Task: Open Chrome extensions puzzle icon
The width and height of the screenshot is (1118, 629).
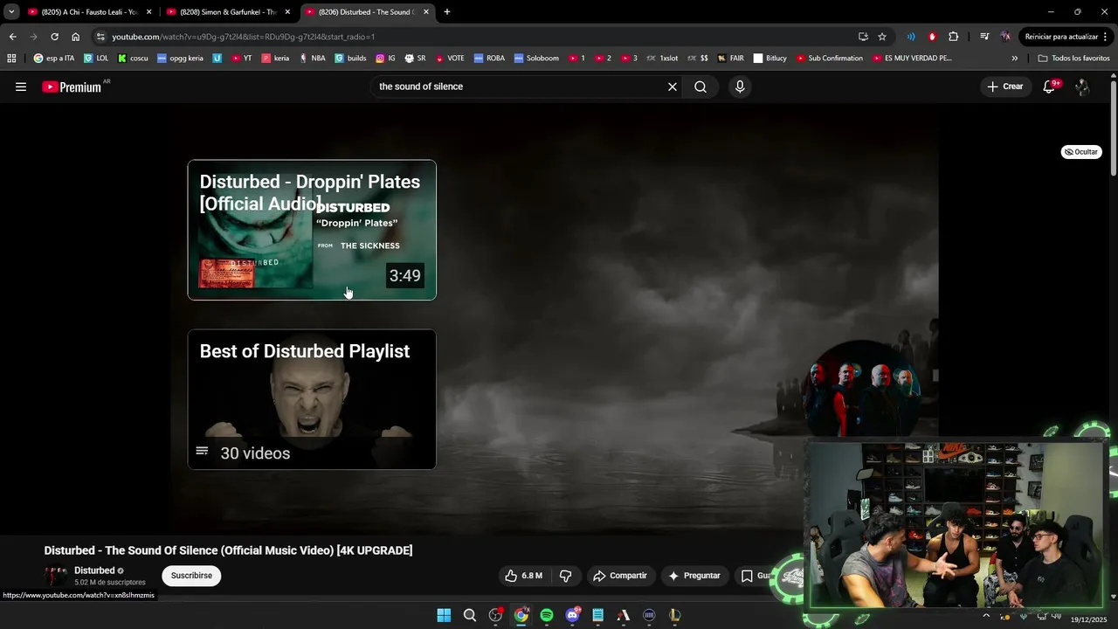Action: [954, 37]
